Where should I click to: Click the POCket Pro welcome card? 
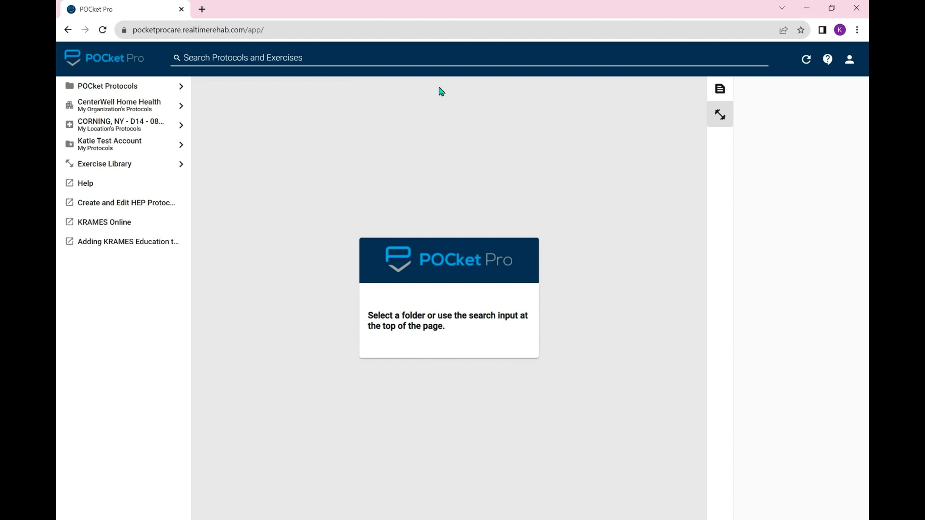point(449,298)
